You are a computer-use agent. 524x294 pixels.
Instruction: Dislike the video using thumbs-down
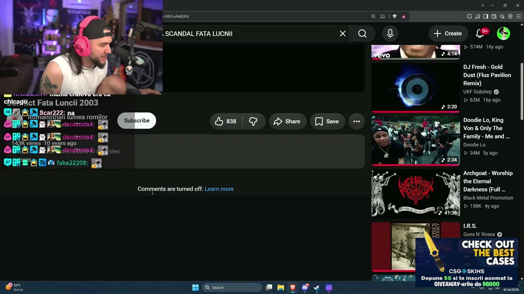[253, 121]
